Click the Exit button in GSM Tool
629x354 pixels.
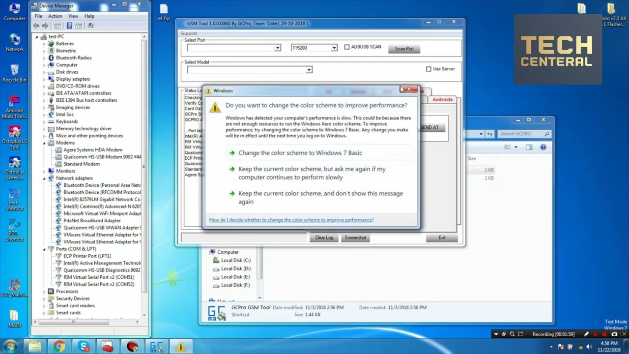(x=442, y=237)
